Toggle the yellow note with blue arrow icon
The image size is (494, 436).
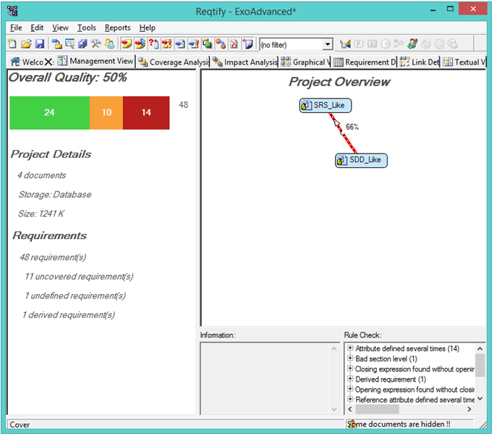point(140,43)
